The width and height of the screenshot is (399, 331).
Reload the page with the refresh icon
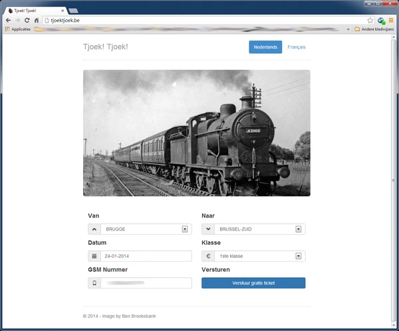click(27, 21)
